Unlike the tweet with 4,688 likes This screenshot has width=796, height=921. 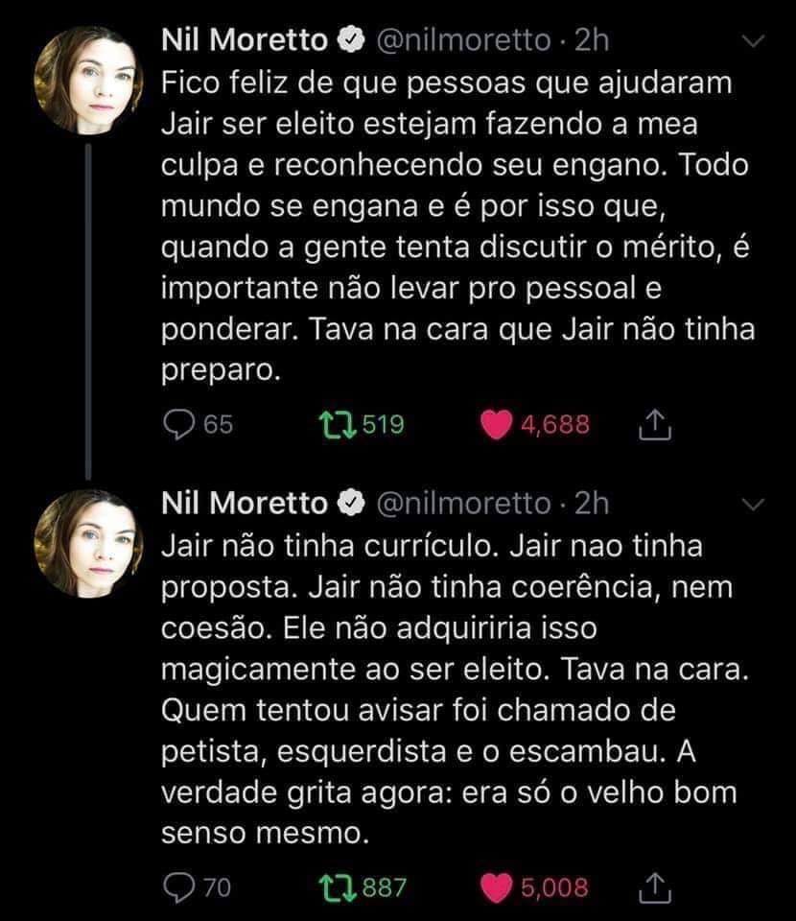497,425
